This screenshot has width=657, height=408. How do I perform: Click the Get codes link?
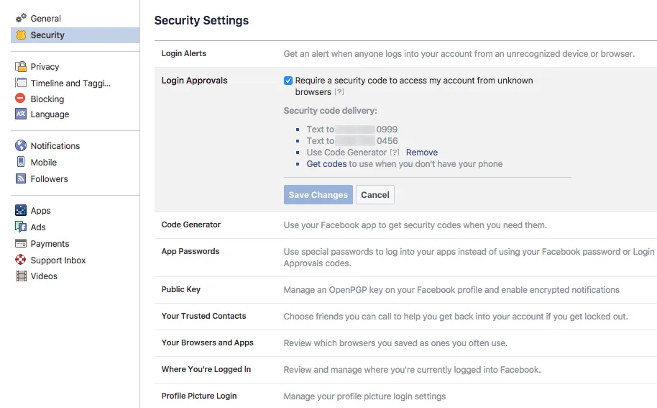point(326,164)
